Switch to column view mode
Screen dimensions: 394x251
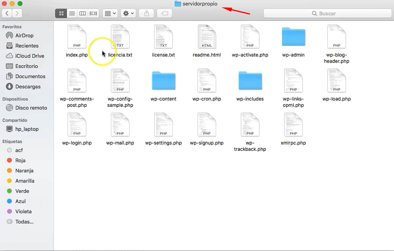tap(83, 13)
